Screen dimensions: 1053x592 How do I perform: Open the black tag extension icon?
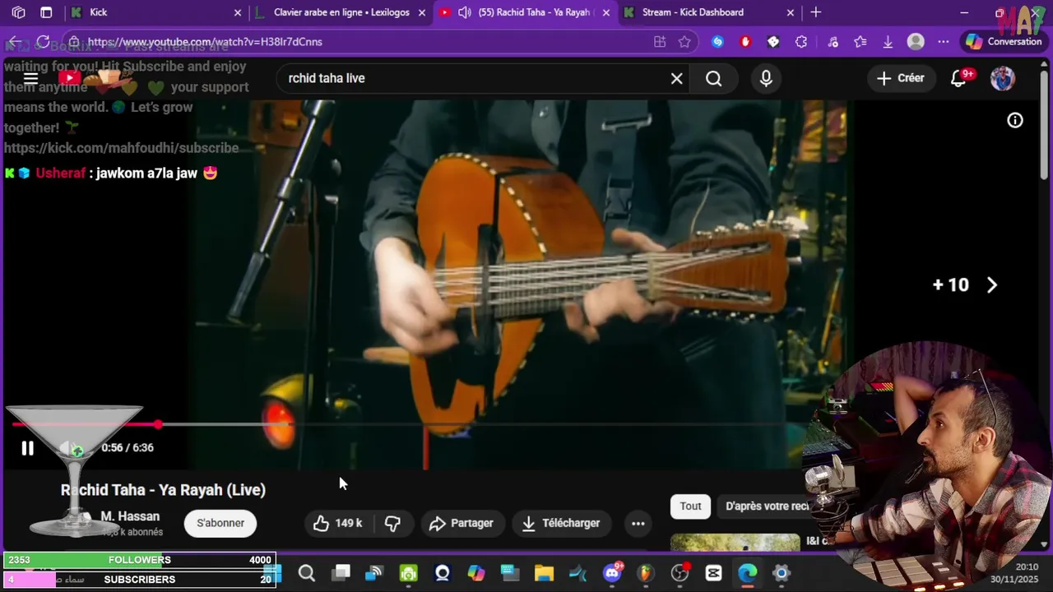(773, 42)
